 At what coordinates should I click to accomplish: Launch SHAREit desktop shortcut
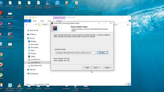[x=57, y=4]
